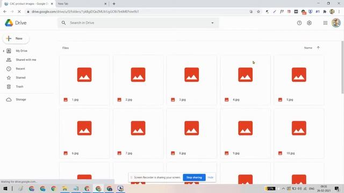Open the Extensions puzzle icon
The height and width of the screenshot is (193, 344).
[x=325, y=12]
